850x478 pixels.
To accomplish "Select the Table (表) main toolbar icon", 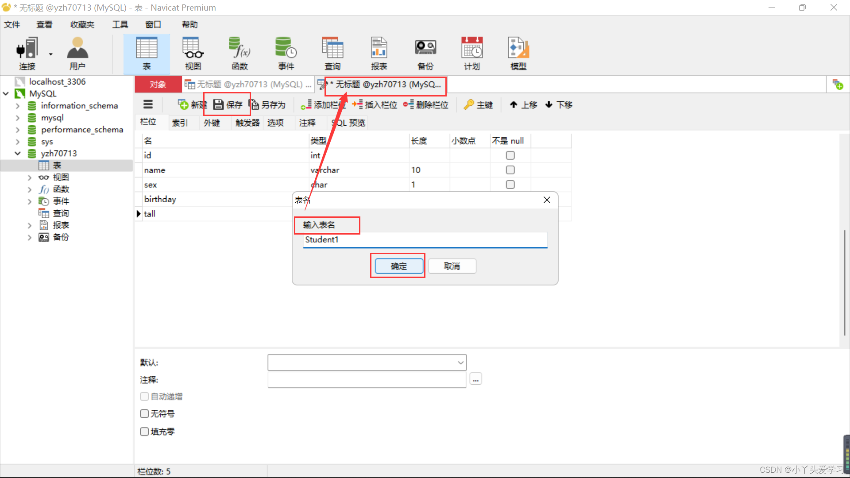I will pos(147,54).
